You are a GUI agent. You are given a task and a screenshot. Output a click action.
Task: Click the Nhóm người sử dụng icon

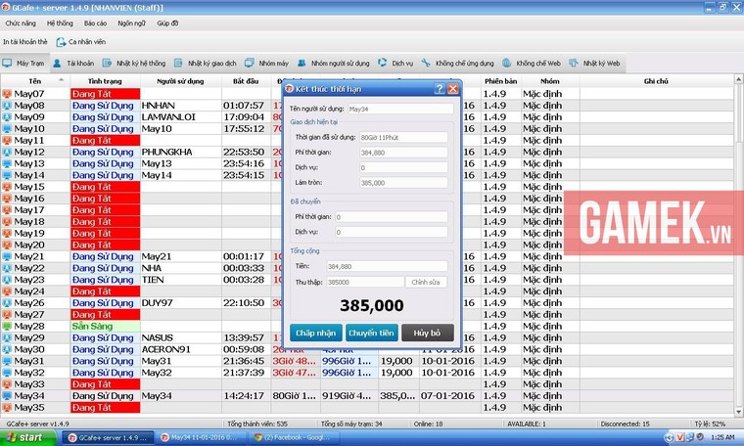[302, 63]
